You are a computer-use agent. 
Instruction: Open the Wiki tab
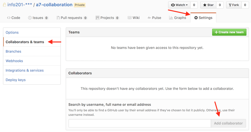(x=134, y=18)
